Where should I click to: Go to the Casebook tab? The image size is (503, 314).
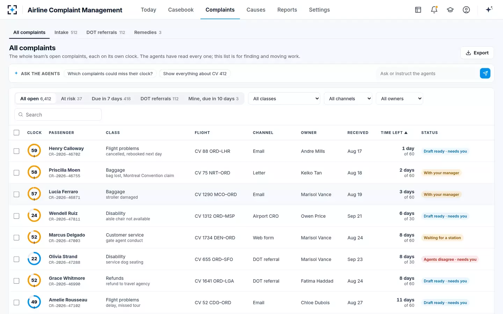point(181,10)
